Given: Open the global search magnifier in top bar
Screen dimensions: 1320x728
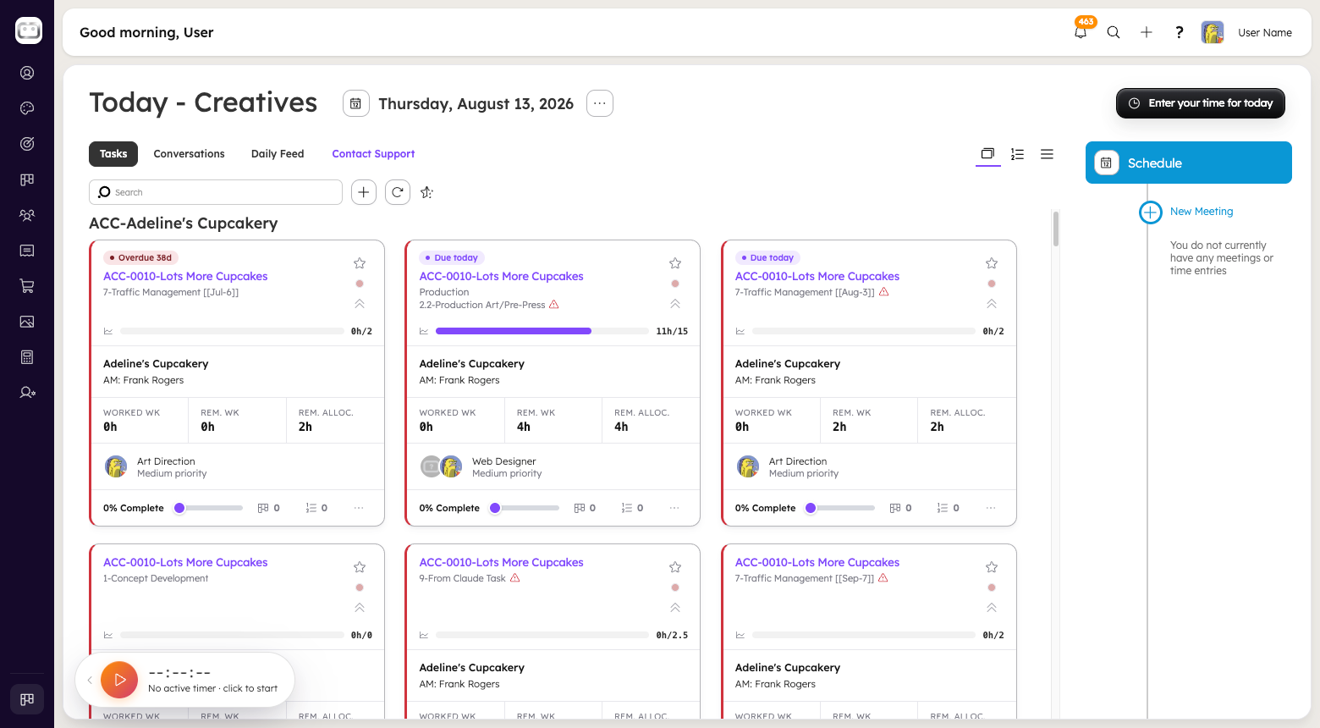Looking at the screenshot, I should coord(1114,32).
